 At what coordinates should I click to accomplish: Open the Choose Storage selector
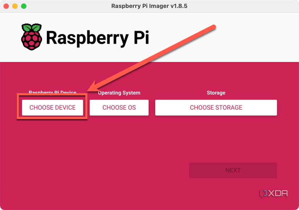click(x=216, y=107)
